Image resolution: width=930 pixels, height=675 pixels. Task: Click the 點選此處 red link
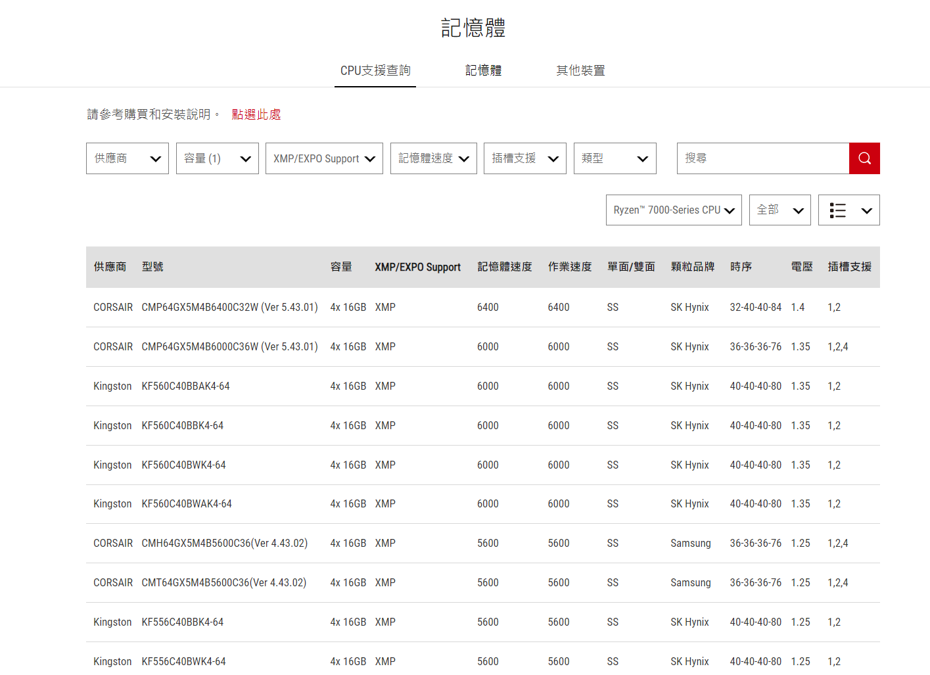pyautogui.click(x=256, y=114)
